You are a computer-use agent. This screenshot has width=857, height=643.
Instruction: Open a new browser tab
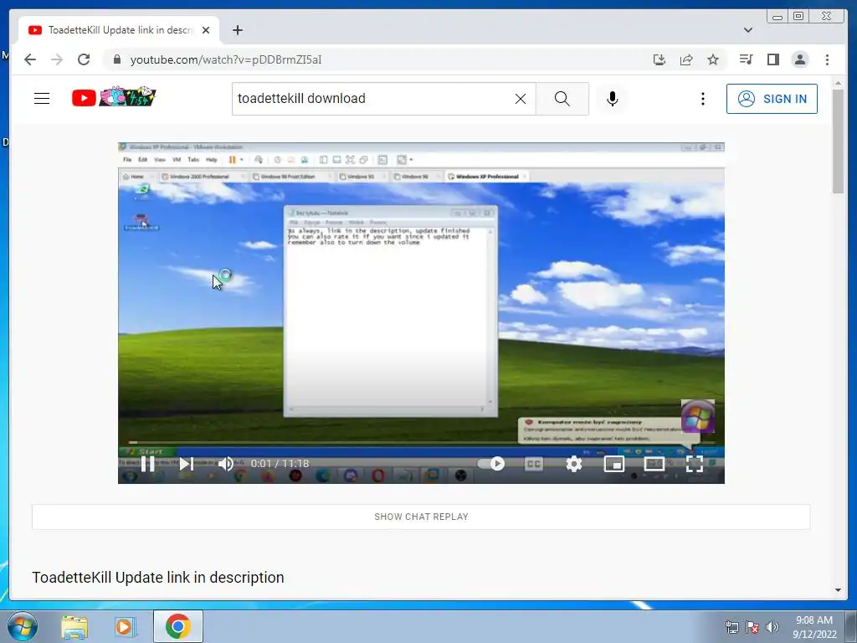point(237,30)
